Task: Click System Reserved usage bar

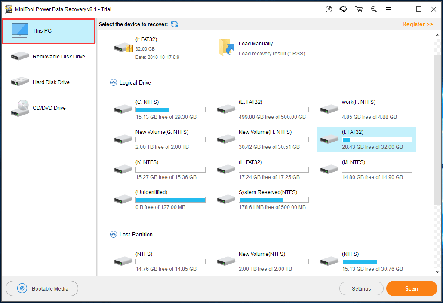Action: coord(274,200)
